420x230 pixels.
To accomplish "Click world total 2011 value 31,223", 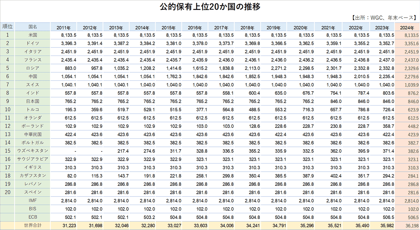I will click(x=70, y=226).
